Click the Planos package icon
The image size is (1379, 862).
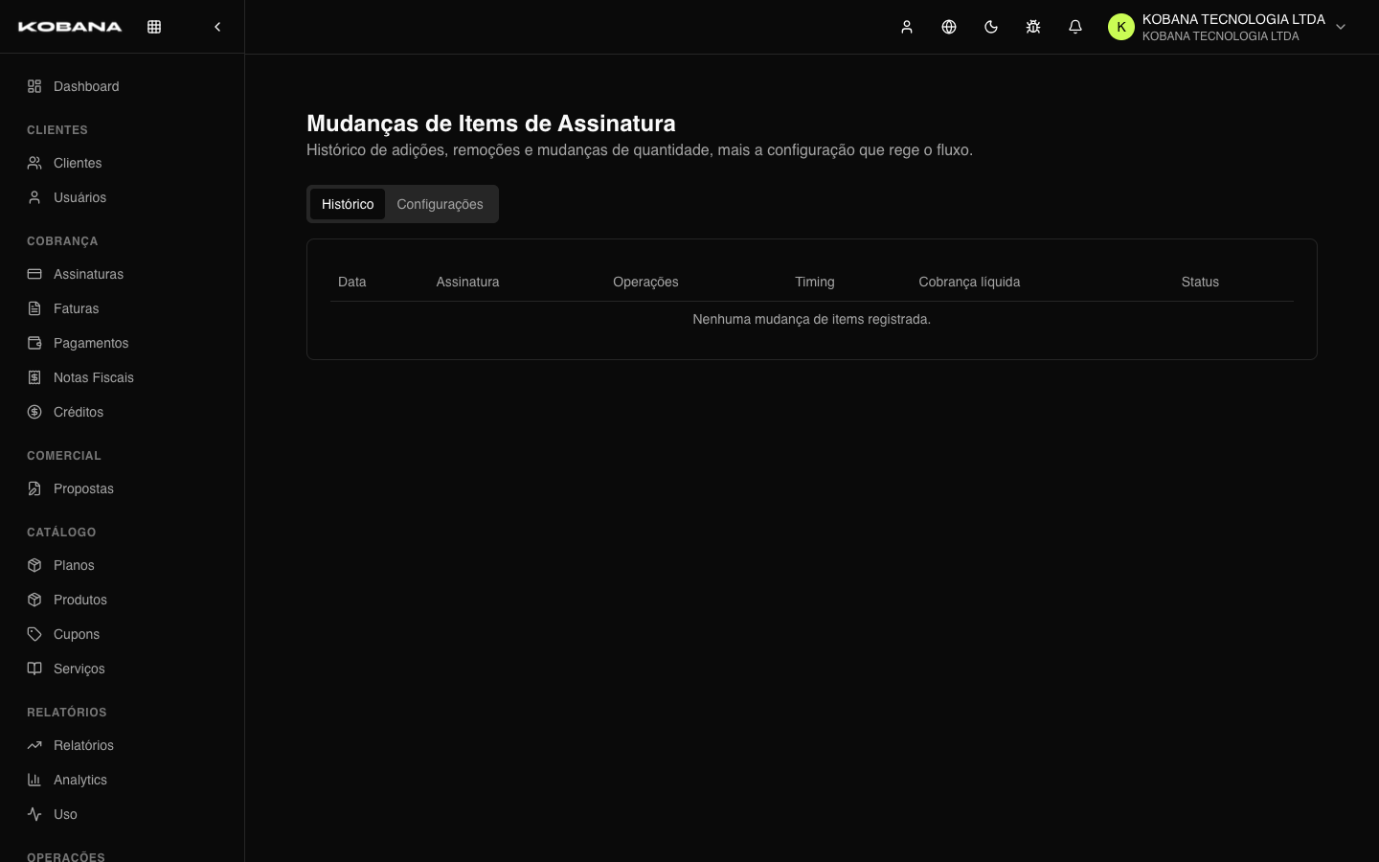pyautogui.click(x=34, y=565)
